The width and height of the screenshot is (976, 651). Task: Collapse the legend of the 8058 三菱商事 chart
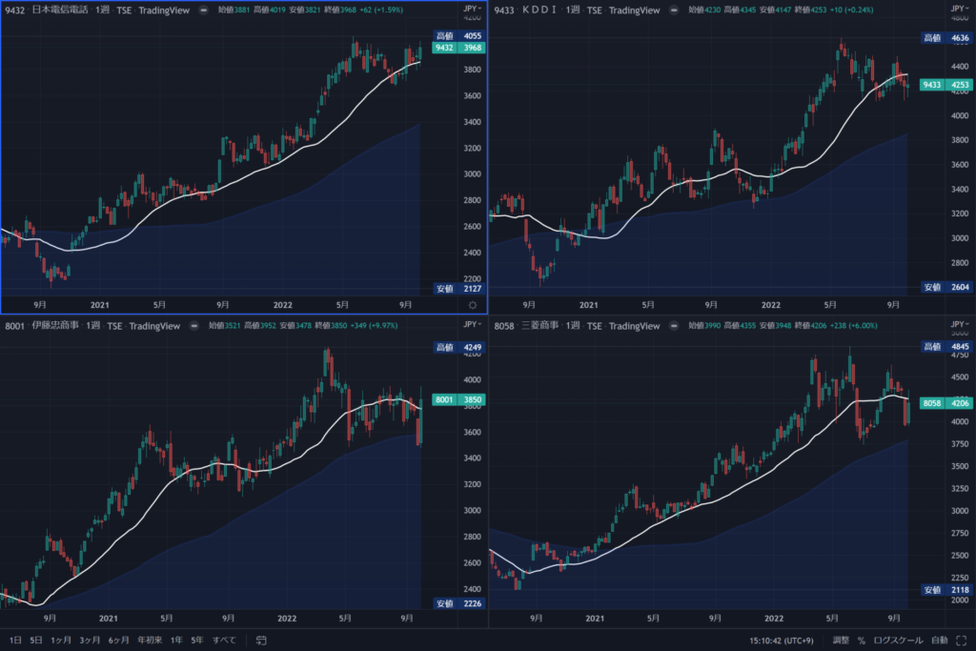[x=674, y=326]
